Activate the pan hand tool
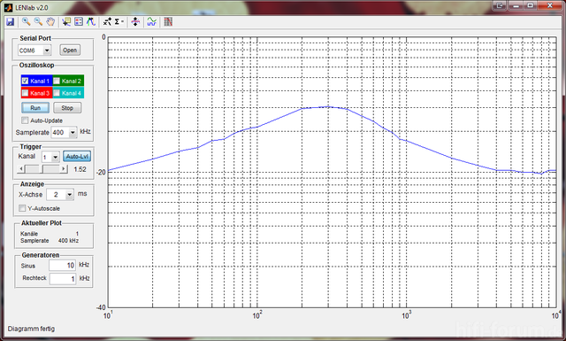Viewport: 566px width, 341px height. pos(50,21)
